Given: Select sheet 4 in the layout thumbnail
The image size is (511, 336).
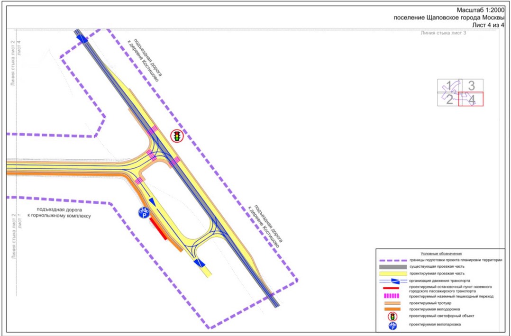Looking at the screenshot, I should pyautogui.click(x=471, y=100).
